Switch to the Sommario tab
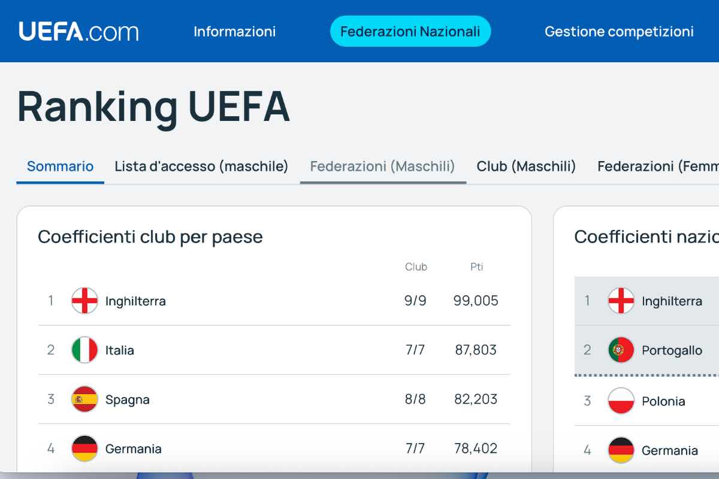 pos(59,166)
